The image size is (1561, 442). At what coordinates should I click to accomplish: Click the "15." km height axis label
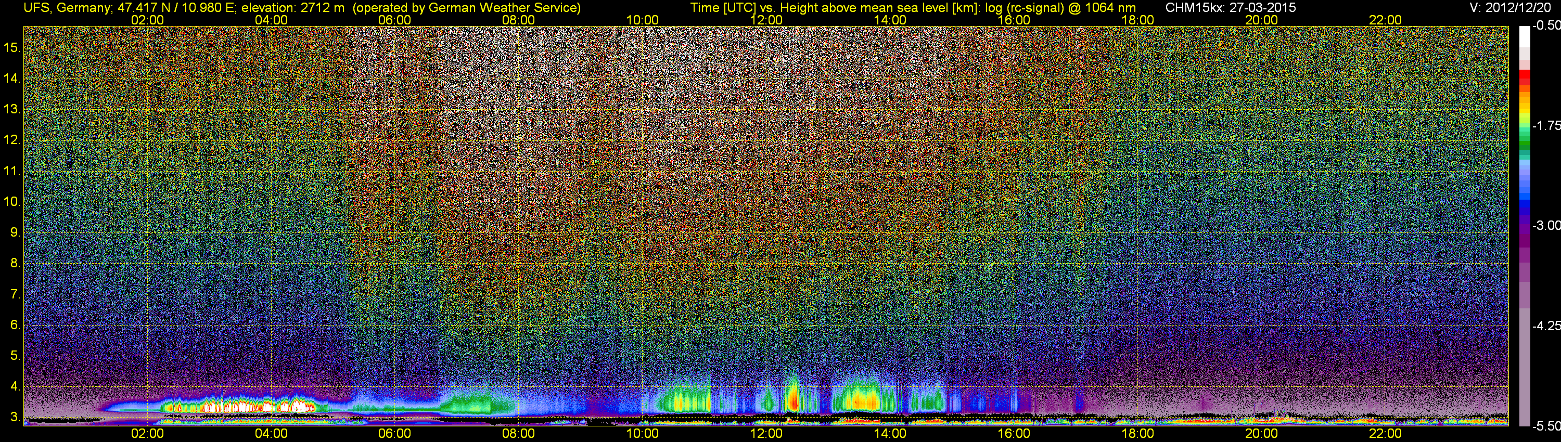coord(12,48)
